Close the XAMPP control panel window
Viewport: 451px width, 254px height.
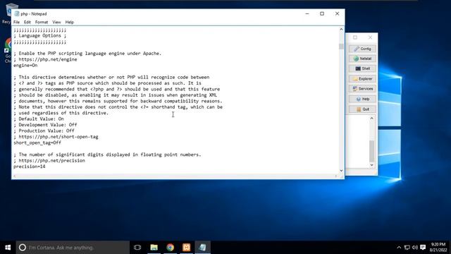coord(370,37)
